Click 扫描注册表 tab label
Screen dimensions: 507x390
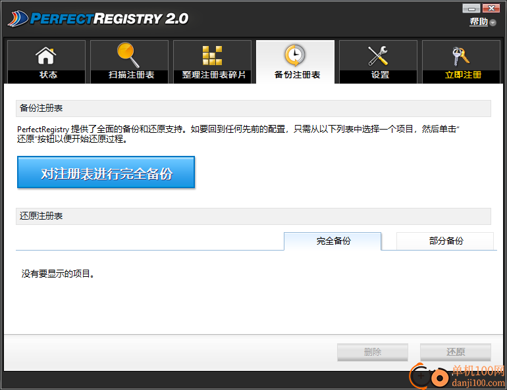click(x=131, y=75)
